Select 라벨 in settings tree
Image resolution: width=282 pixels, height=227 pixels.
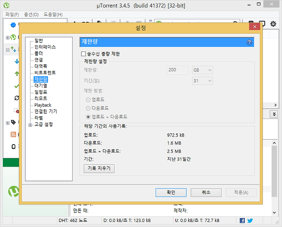(39, 118)
